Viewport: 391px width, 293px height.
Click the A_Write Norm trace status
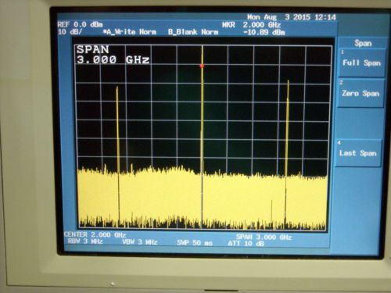[x=130, y=32]
